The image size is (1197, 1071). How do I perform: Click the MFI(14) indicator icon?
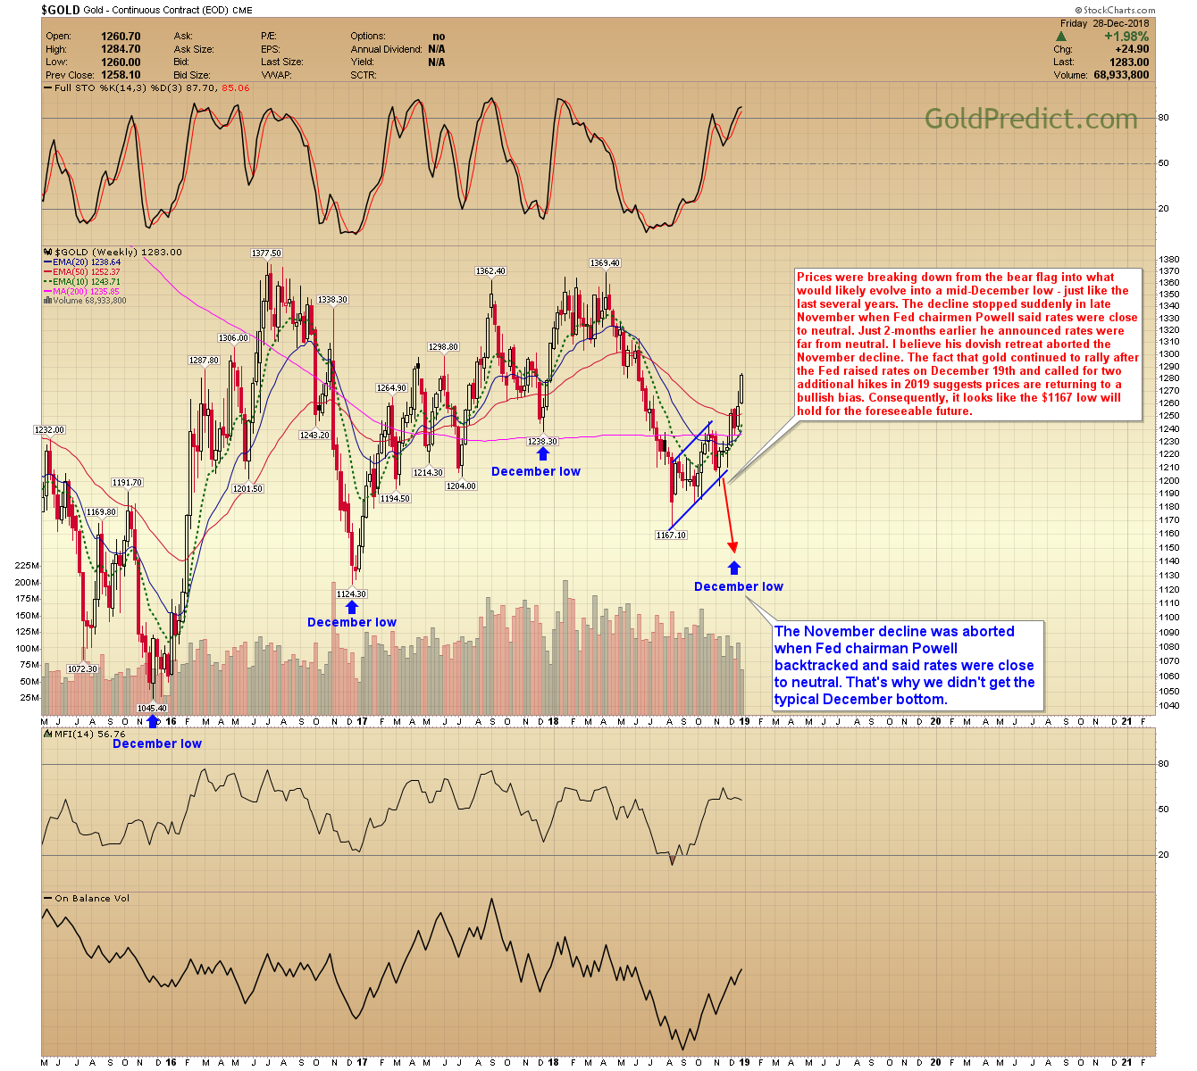48,734
